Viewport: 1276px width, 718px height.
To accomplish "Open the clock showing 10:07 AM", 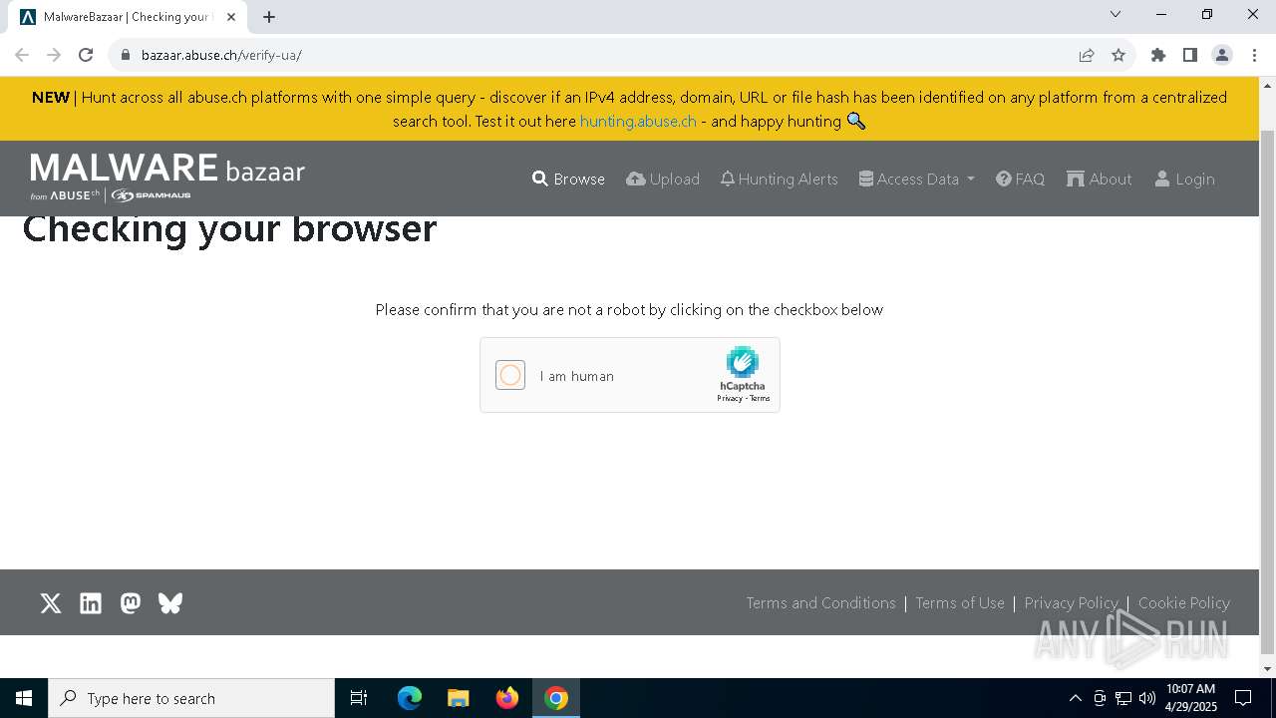I will point(1191,698).
